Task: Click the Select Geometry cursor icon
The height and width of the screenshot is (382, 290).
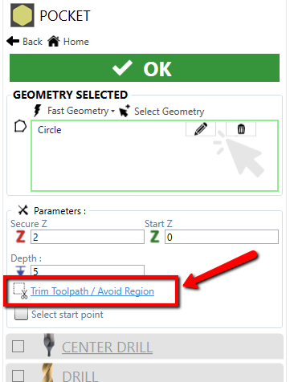Action: coord(125,111)
